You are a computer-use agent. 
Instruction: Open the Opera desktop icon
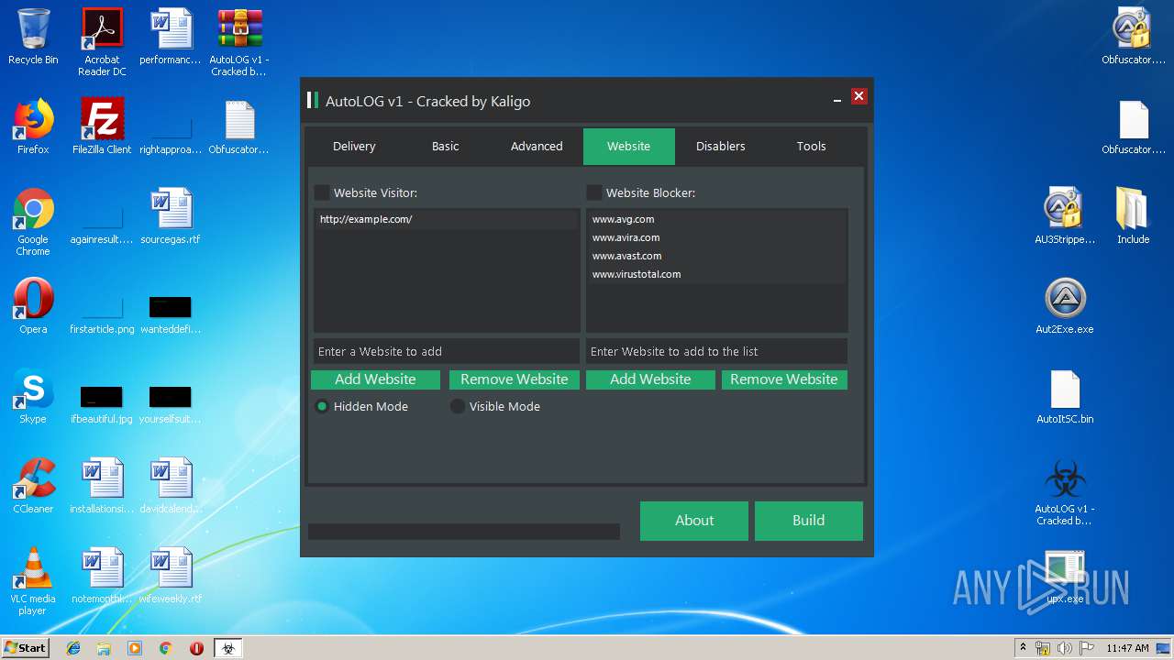tap(33, 306)
